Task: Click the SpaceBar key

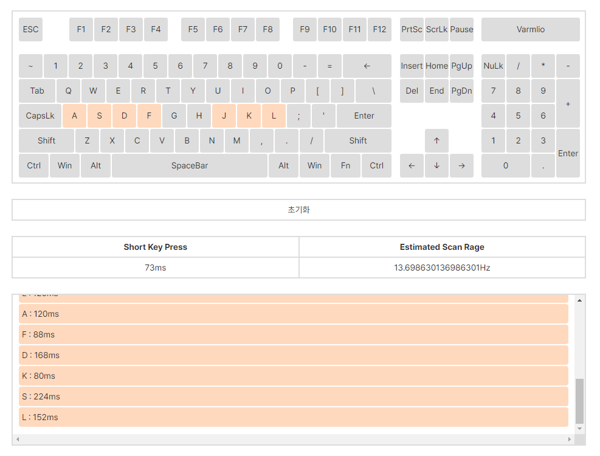Action: [190, 165]
